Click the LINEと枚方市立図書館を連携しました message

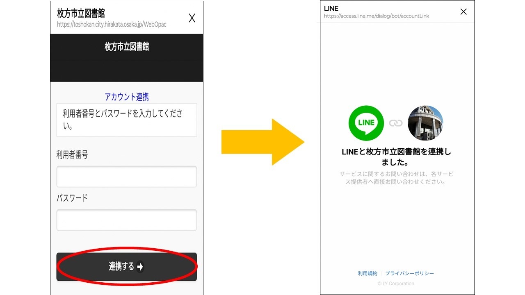pos(396,157)
